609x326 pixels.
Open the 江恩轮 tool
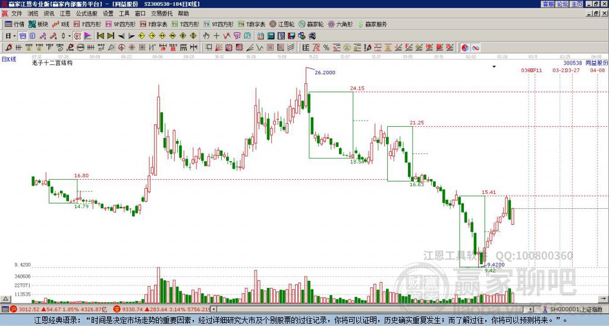tap(282, 24)
